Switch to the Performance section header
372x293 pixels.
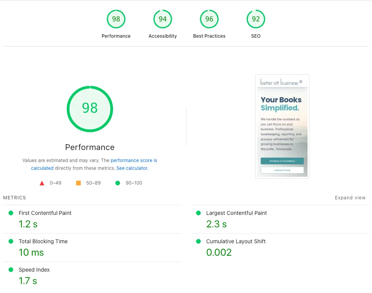click(x=90, y=147)
